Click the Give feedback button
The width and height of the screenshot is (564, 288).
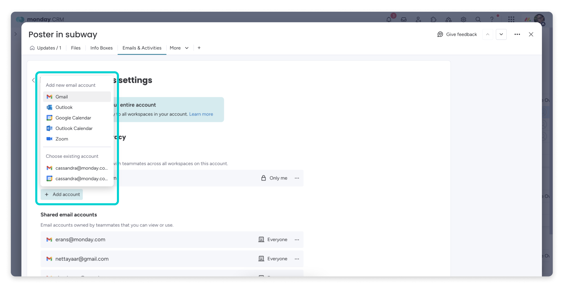pos(457,34)
